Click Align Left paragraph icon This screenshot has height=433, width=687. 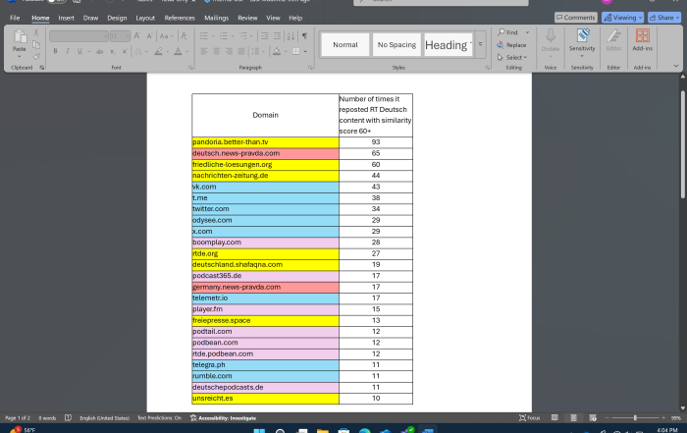pyautogui.click(x=204, y=51)
